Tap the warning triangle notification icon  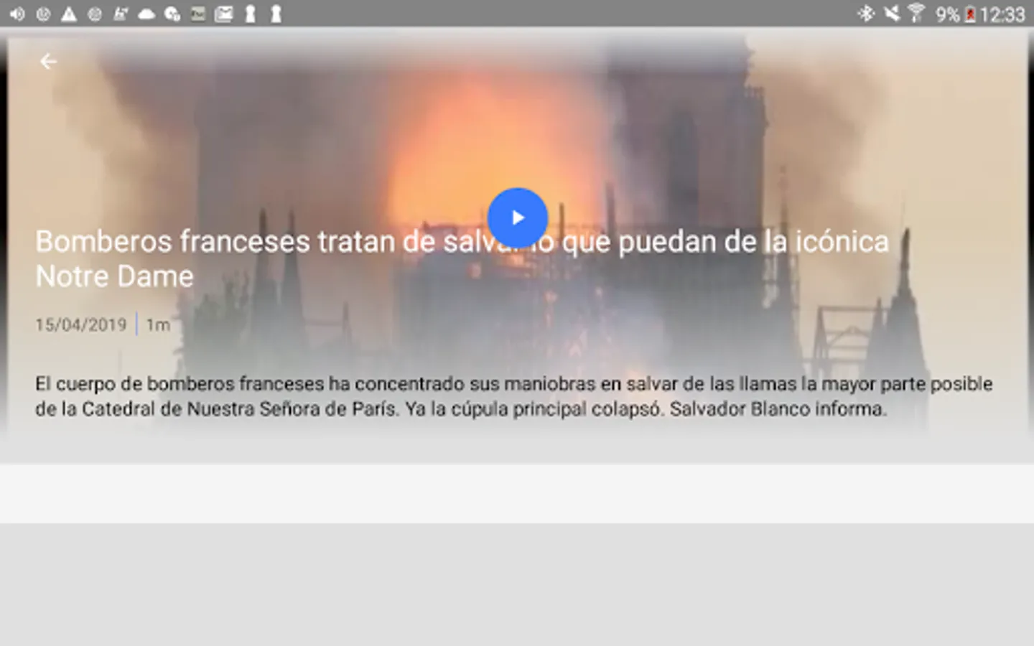(x=68, y=14)
